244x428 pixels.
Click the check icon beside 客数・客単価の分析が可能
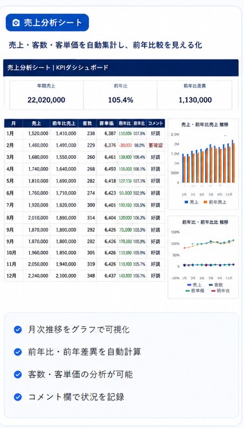tap(18, 374)
